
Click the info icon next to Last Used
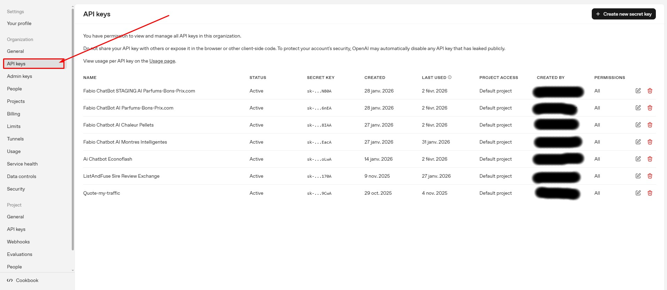pyautogui.click(x=450, y=77)
